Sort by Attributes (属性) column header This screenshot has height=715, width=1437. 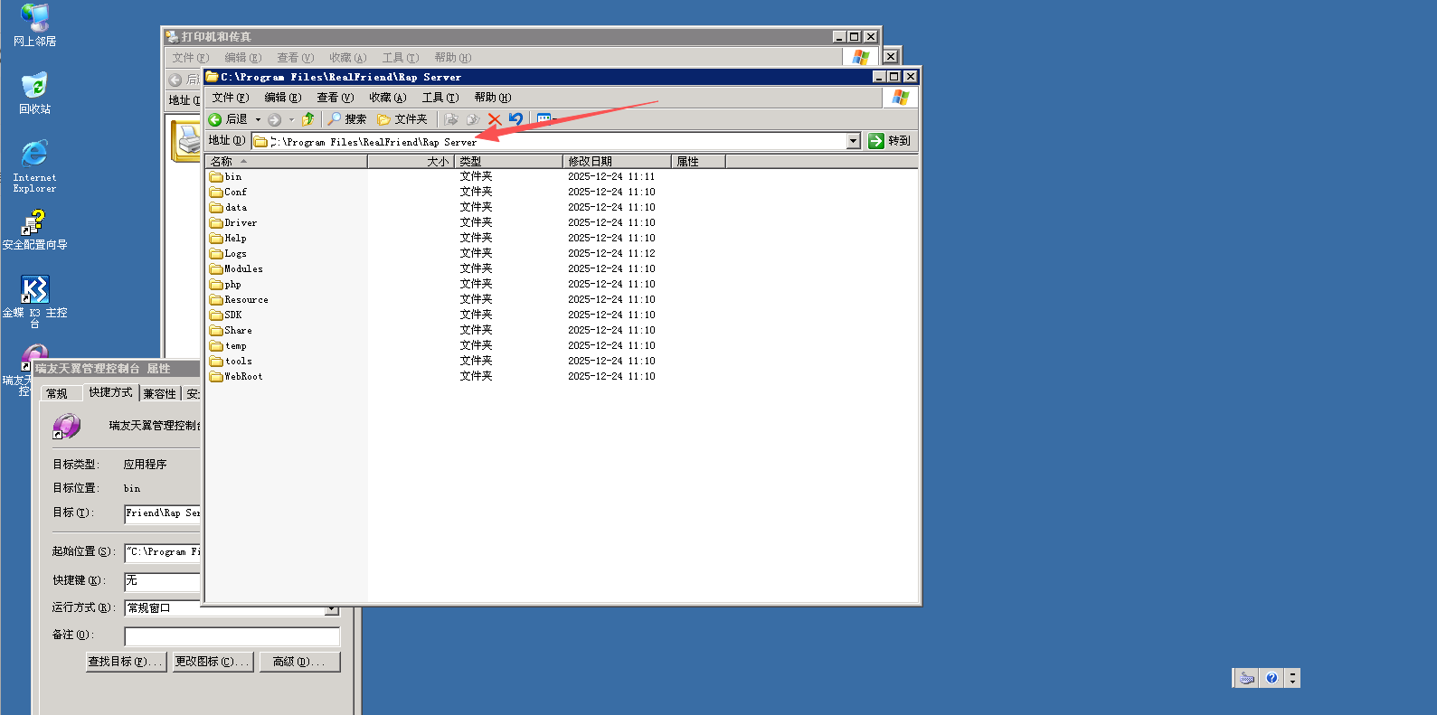[x=698, y=162]
